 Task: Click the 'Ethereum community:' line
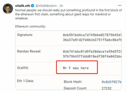[x=30, y=27]
